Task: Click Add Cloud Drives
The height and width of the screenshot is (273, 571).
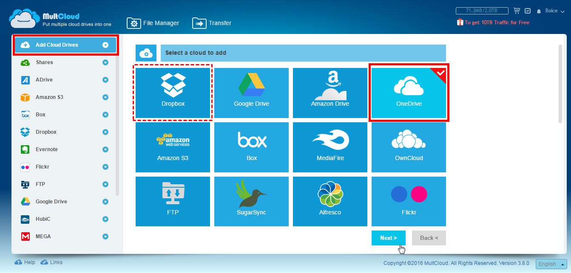Action: [66, 45]
